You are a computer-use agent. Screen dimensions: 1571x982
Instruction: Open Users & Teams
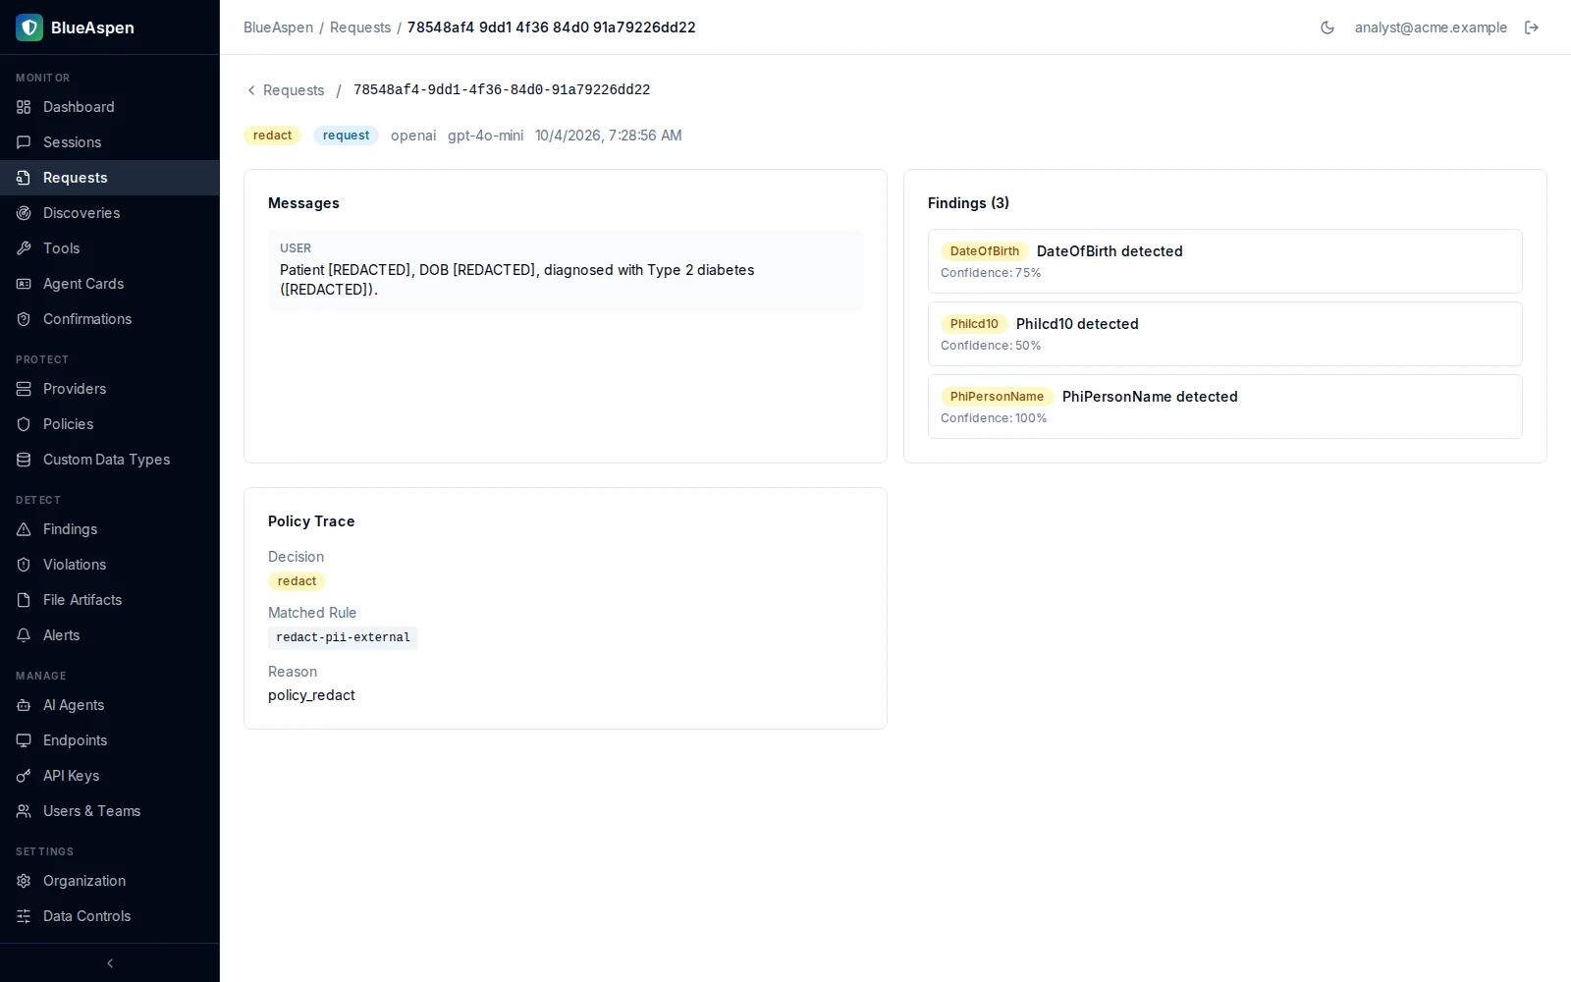110,811
